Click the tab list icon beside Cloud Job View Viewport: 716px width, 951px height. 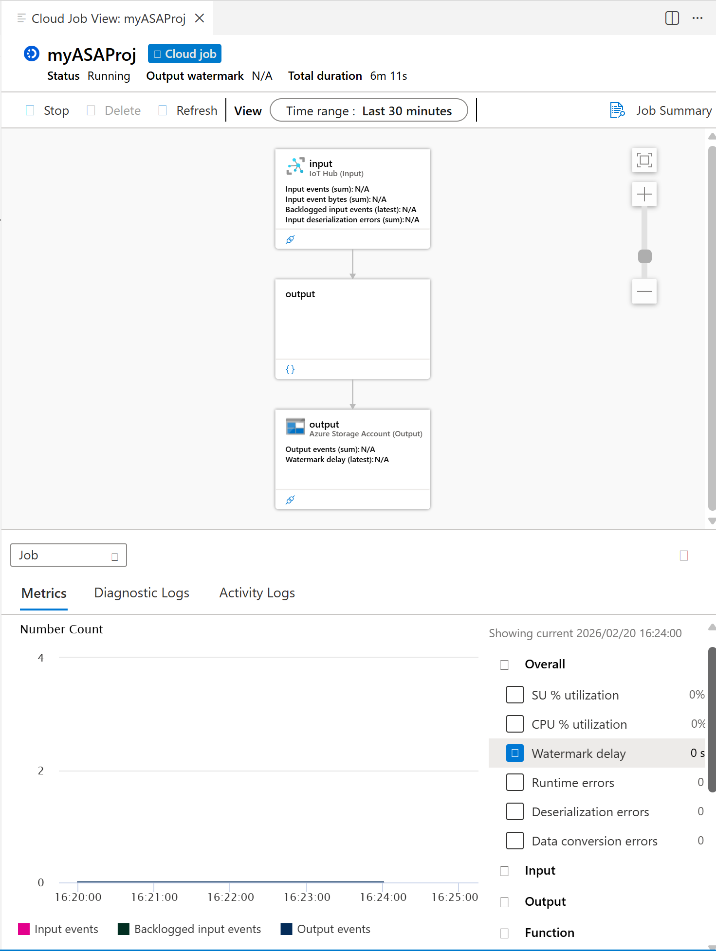(21, 18)
